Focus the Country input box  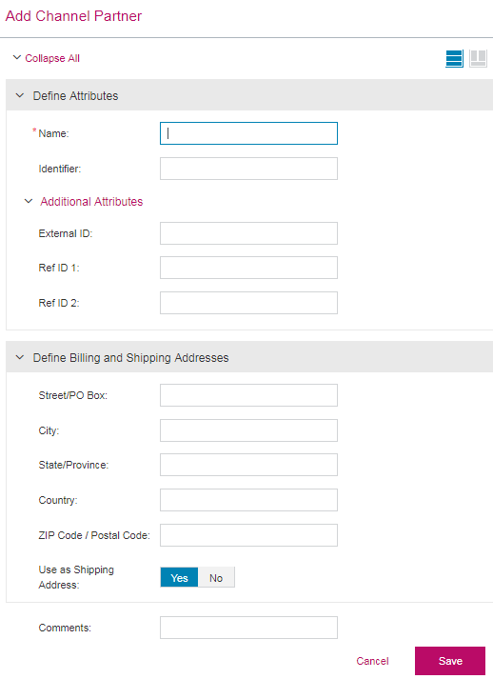coord(249,500)
